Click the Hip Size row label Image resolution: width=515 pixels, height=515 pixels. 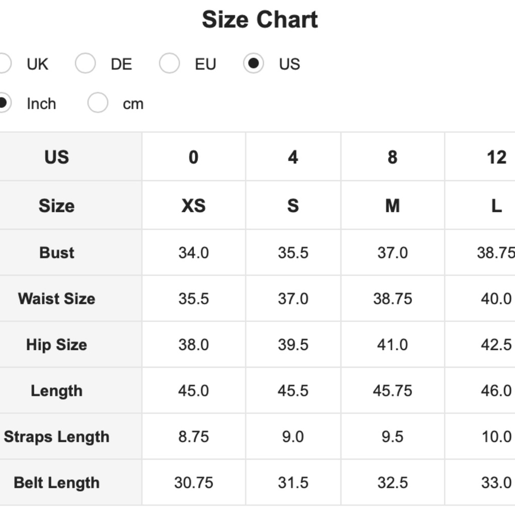57,345
